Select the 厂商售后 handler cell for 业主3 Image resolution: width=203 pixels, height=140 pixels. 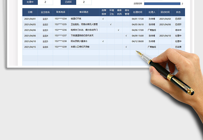pos(152,30)
